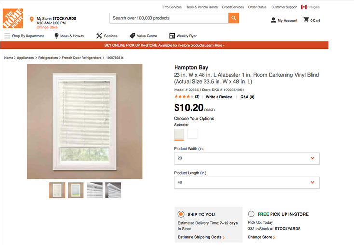Select the Alabaster colour swatch
This screenshot has width=354, height=245.
point(179,133)
